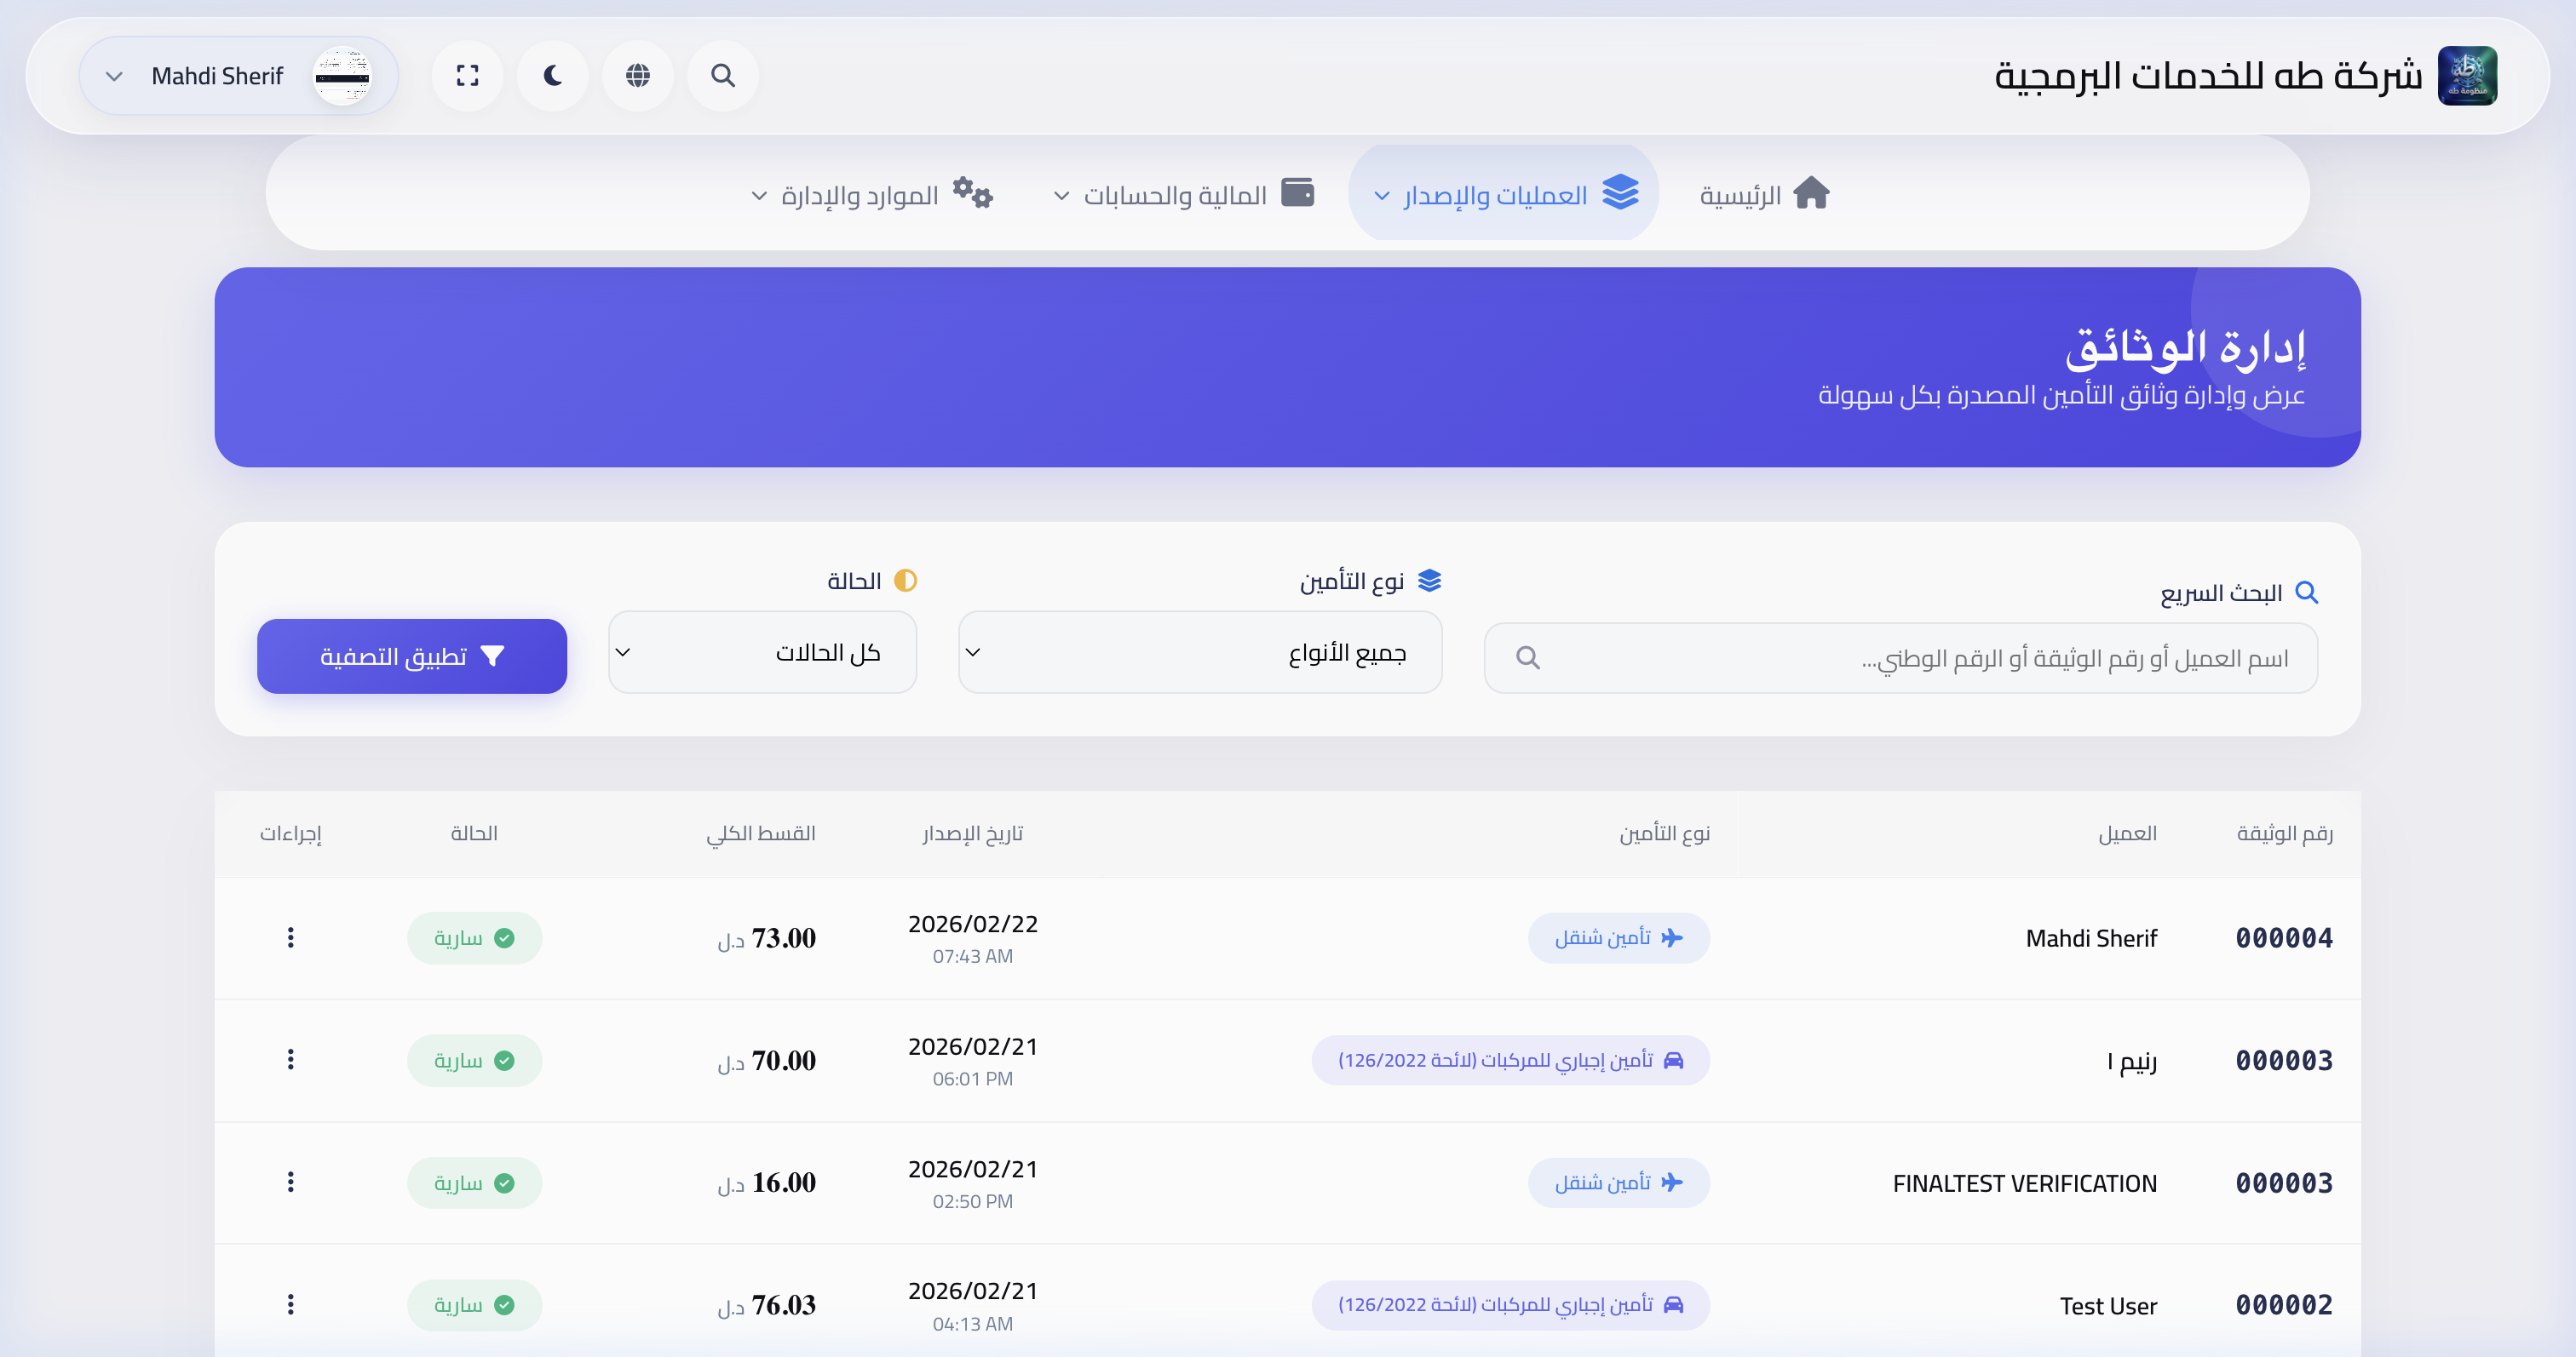Open the language selector globe icon
This screenshot has width=2576, height=1357.
point(638,75)
